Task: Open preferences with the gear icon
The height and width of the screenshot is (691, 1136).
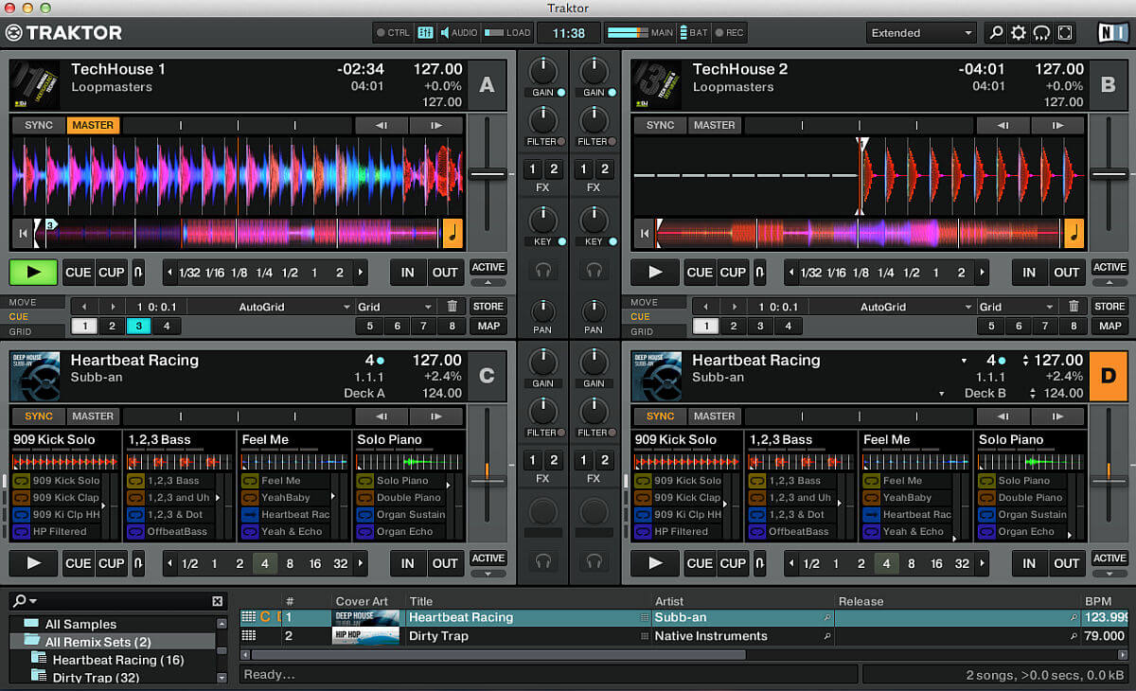Action: 1019,33
